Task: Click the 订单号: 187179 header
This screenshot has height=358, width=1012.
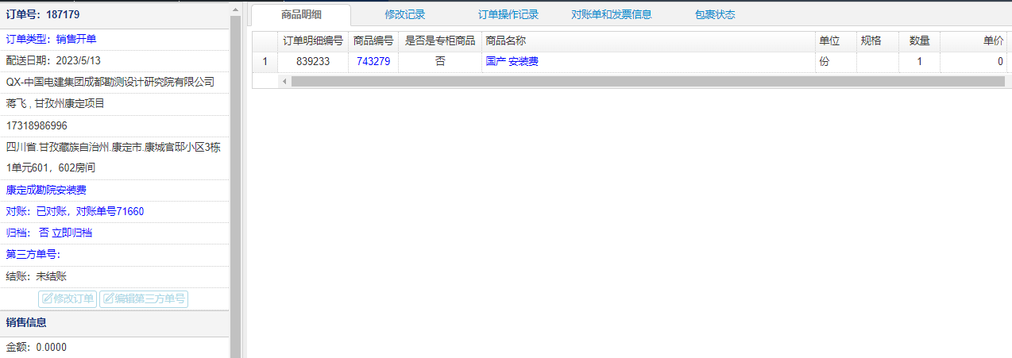Action: click(x=43, y=14)
